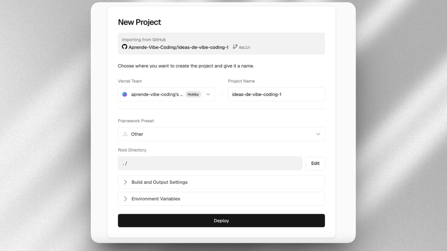447x251 pixels.
Task: Click the GitHub logo icon
Action: [x=124, y=47]
